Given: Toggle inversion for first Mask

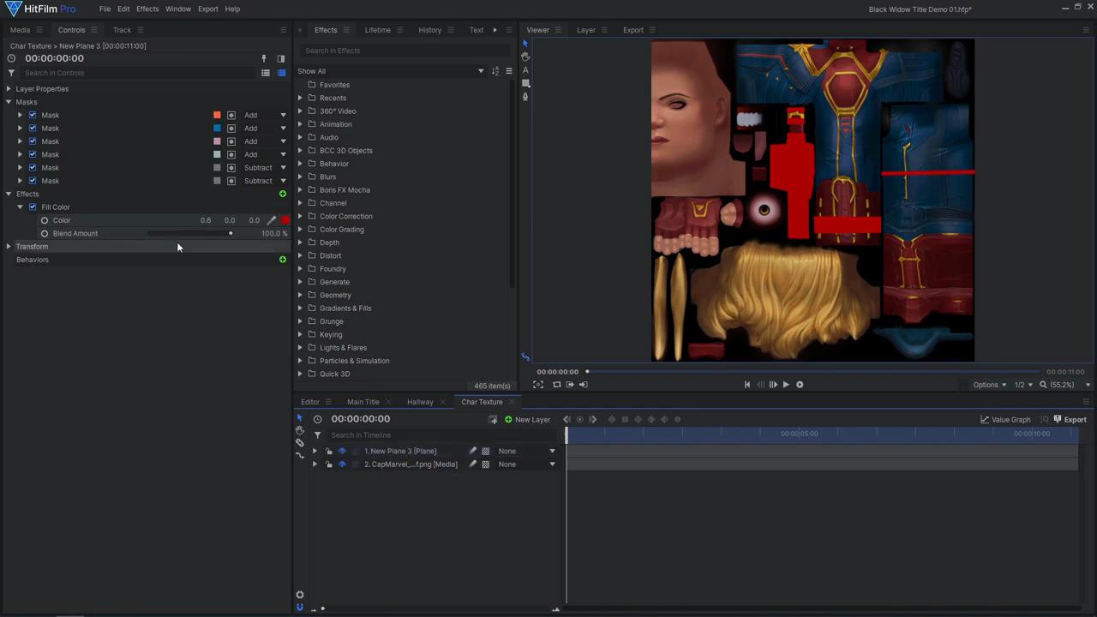Looking at the screenshot, I should [231, 115].
